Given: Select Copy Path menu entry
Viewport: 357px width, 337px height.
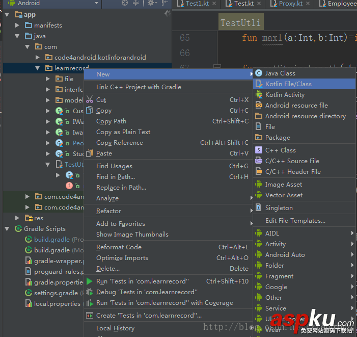Looking at the screenshot, I should [169, 121].
